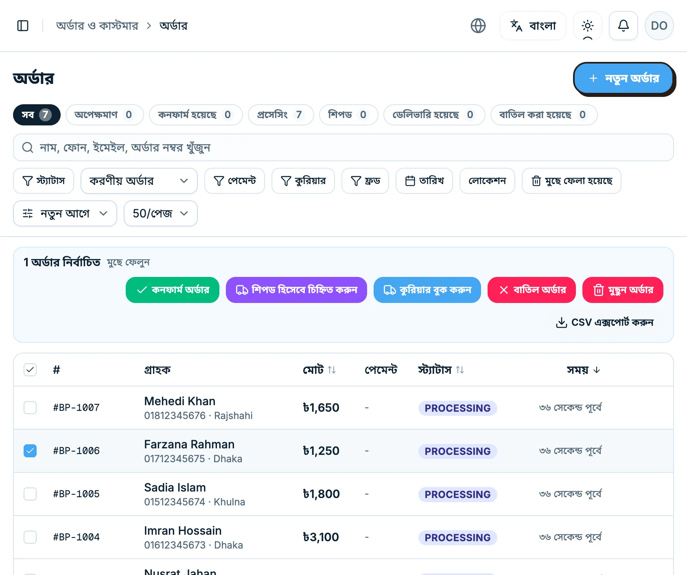
Task: Uncheck the #BP-1006 row checkbox
Action: [30, 451]
